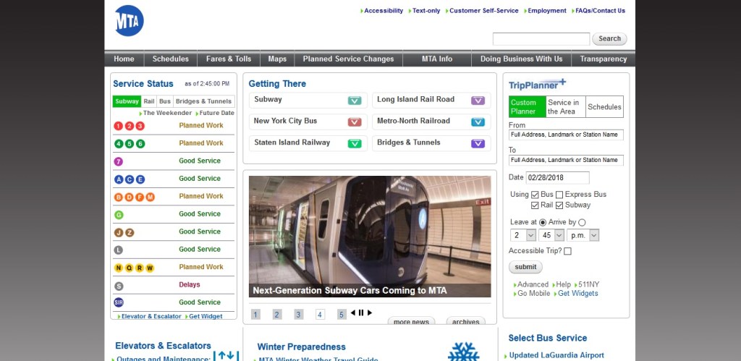Switch to Service in the Area tab
The height and width of the screenshot is (361, 741).
pyautogui.click(x=566, y=107)
